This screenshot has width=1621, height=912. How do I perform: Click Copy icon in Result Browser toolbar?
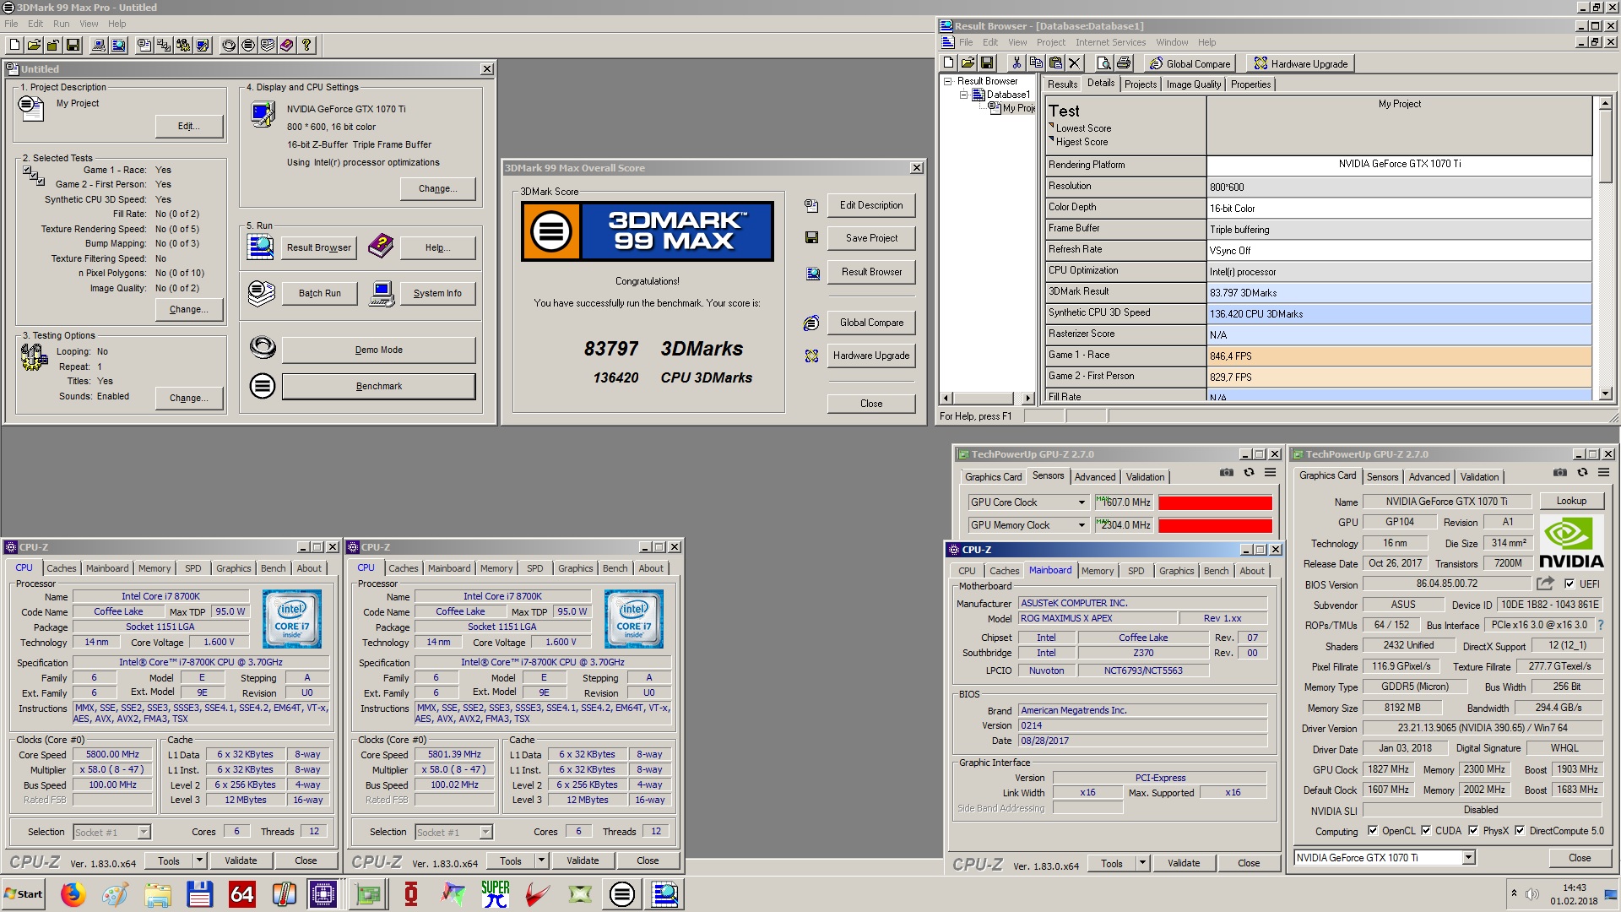1035,62
